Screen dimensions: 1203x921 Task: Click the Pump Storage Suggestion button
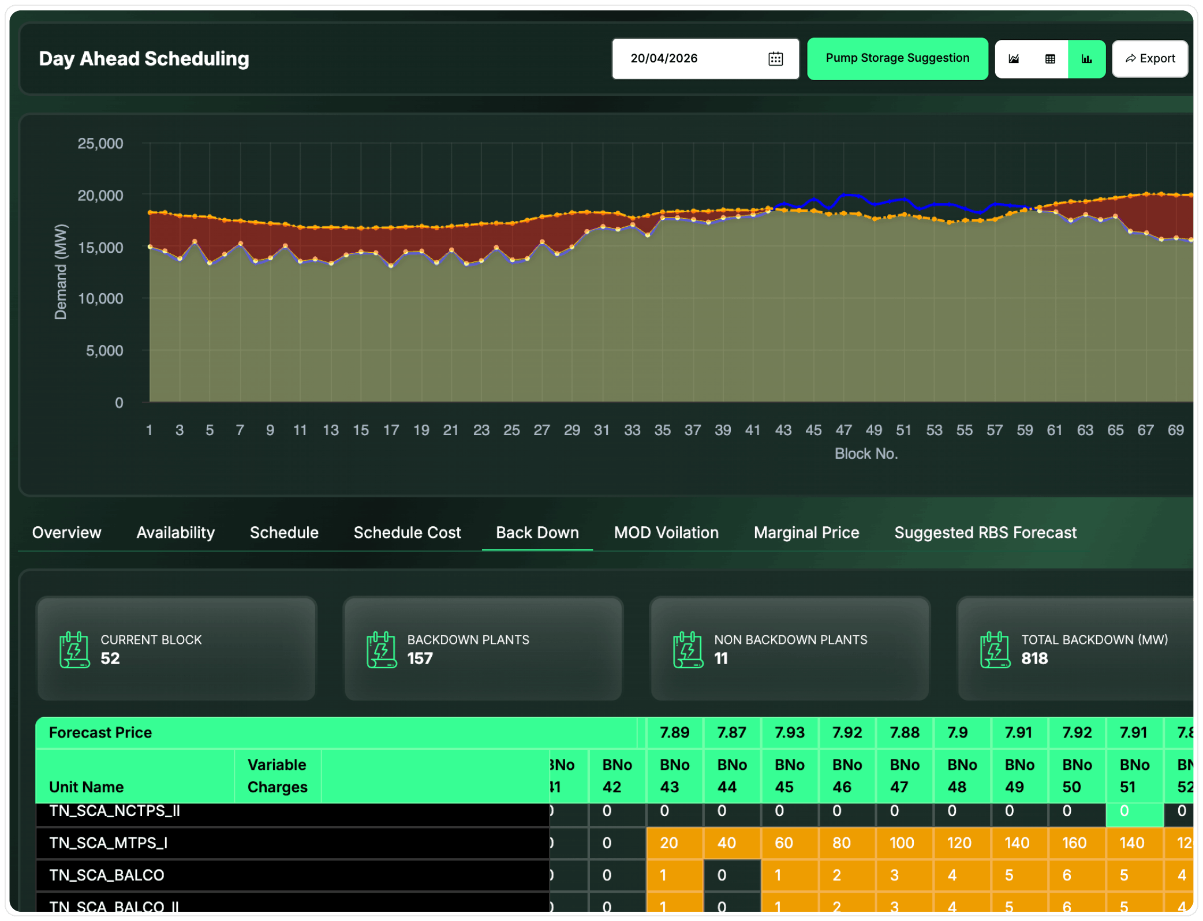(897, 58)
